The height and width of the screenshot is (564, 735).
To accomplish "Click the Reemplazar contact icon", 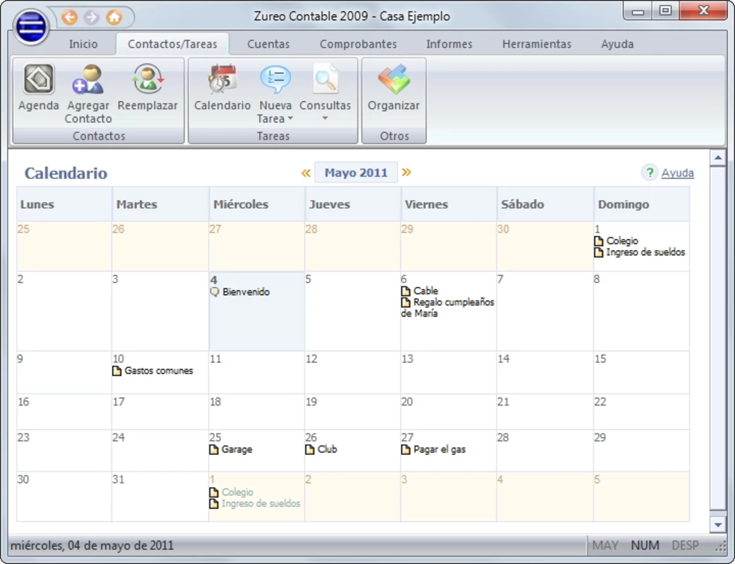I will [148, 79].
